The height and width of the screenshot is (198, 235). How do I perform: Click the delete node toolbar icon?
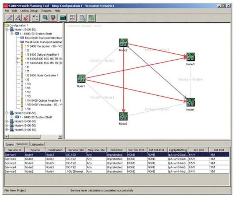[53, 18]
